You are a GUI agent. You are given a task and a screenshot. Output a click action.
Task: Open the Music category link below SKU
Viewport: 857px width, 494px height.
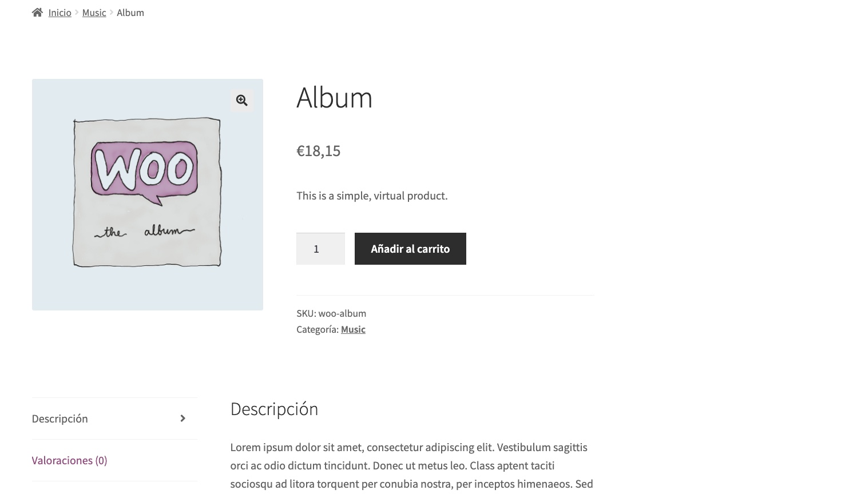click(x=353, y=329)
